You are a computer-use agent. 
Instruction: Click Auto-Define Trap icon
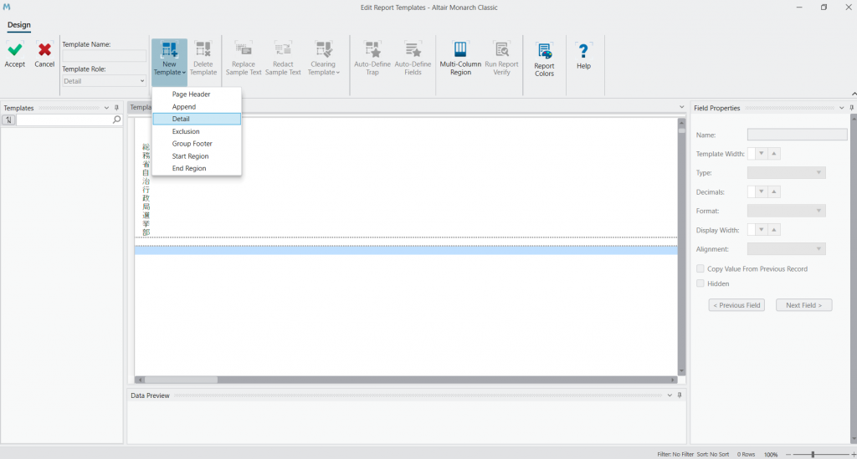click(x=372, y=49)
